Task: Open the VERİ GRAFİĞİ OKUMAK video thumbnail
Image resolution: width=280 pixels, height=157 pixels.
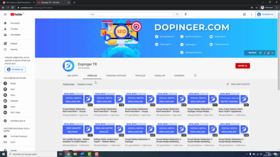Action: [78, 129]
